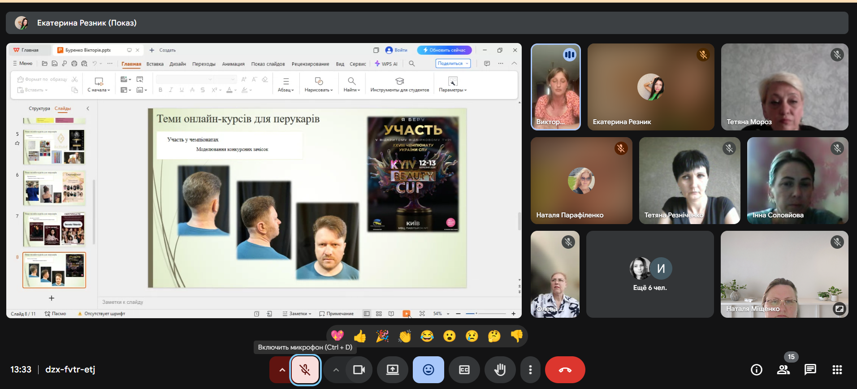Select slide 6 thumbnail

tap(54, 188)
